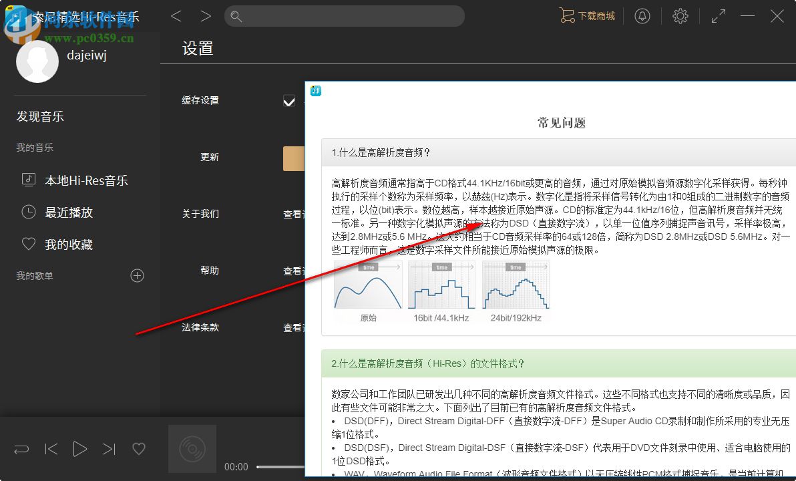This screenshot has width=796, height=481.
Task: Open 最近播放 clock icon
Action: tap(29, 212)
